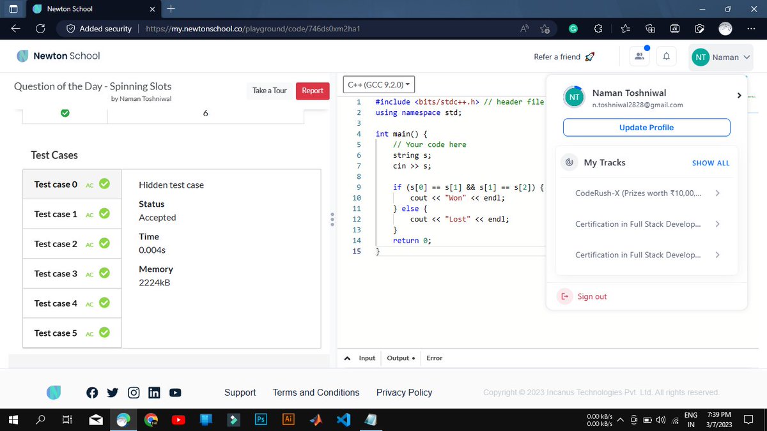This screenshot has width=767, height=431.
Task: Open MATLAB from the taskbar
Action: point(316,420)
